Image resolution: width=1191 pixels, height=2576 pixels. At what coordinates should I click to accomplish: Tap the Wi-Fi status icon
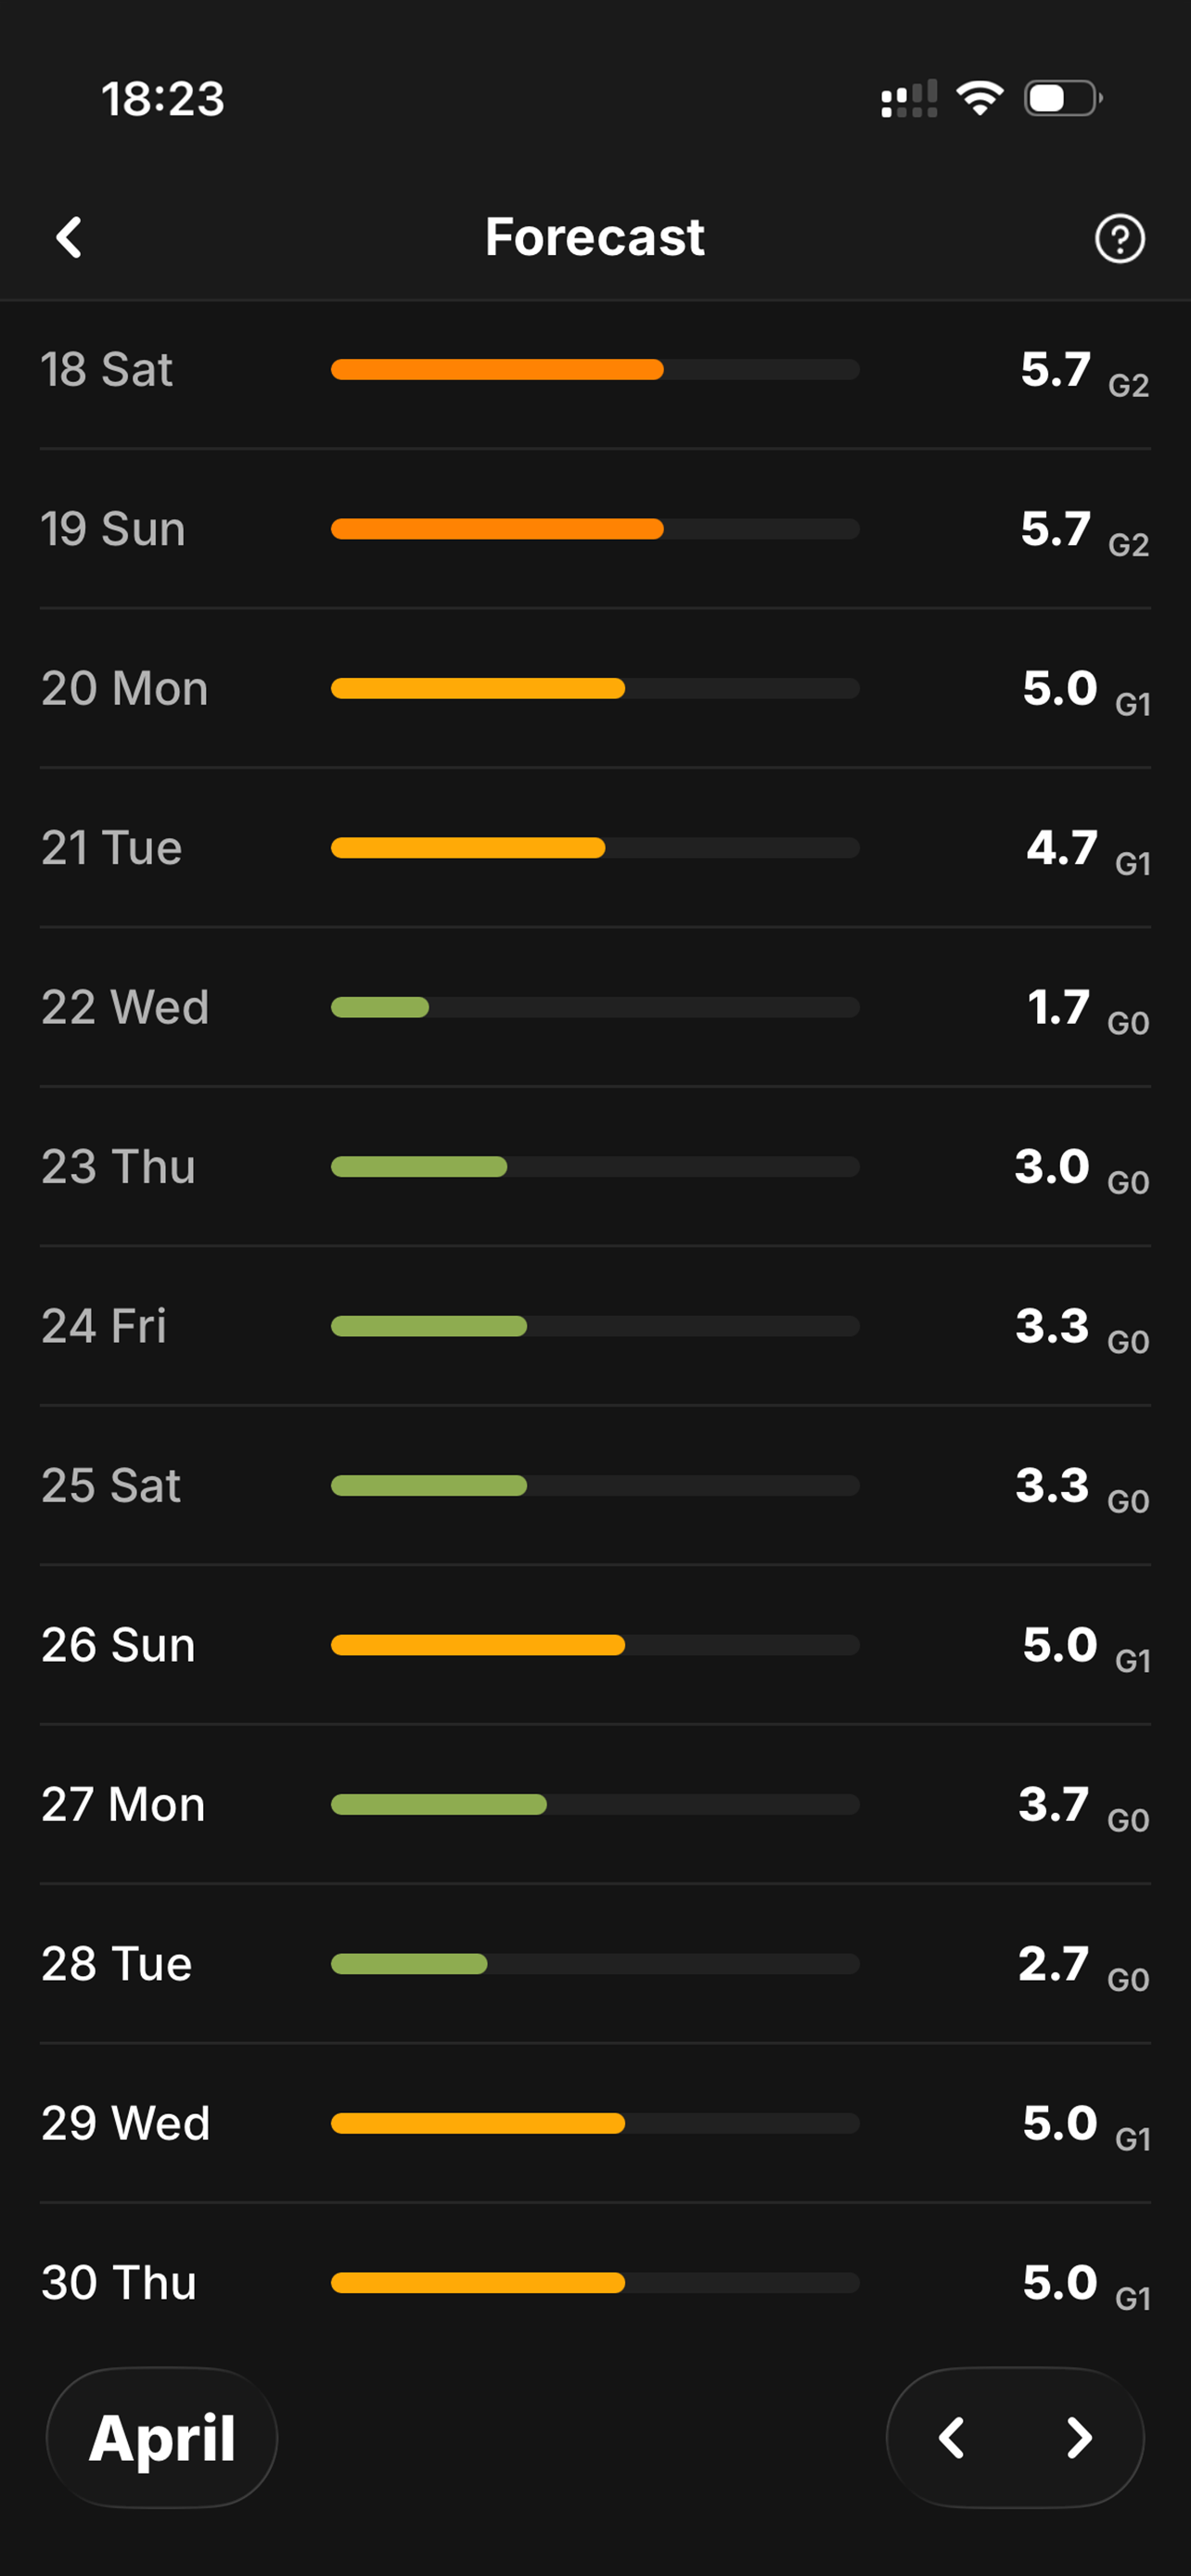click(980, 98)
